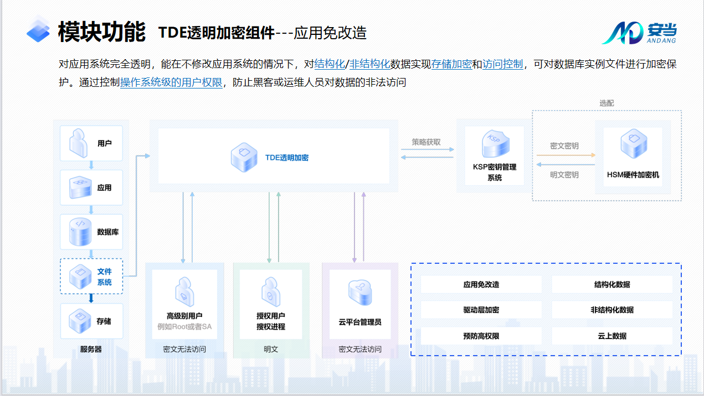Click the 用户 user icon
Viewport: 704px width, 396px height.
[x=79, y=143]
